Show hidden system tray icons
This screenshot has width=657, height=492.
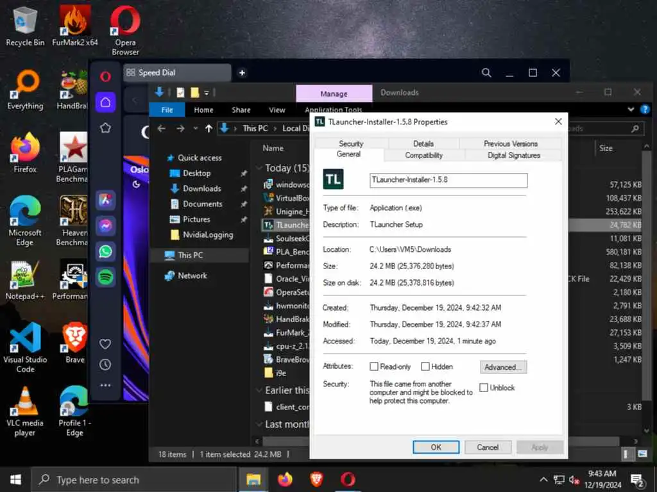543,479
